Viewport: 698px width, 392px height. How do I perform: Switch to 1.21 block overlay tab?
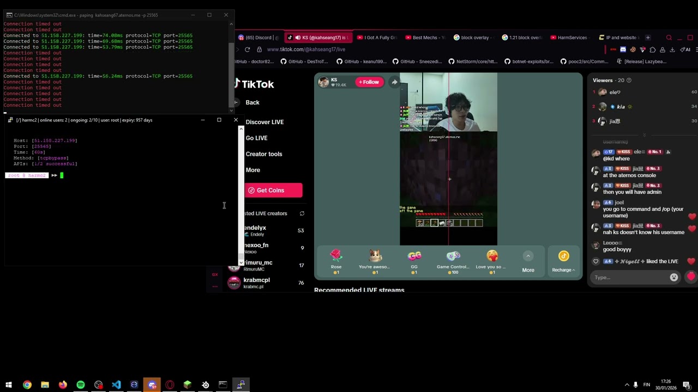click(522, 38)
